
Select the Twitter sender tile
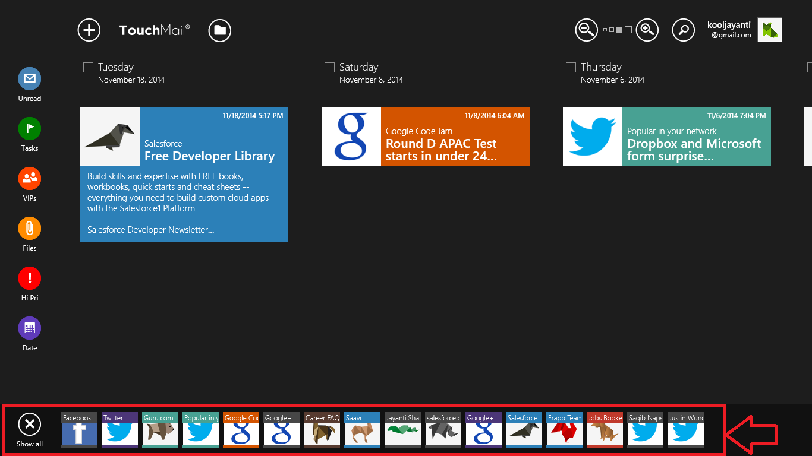point(119,430)
